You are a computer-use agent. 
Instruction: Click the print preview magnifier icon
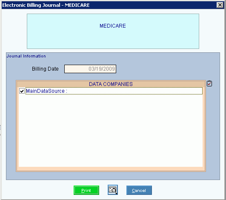click(x=112, y=190)
